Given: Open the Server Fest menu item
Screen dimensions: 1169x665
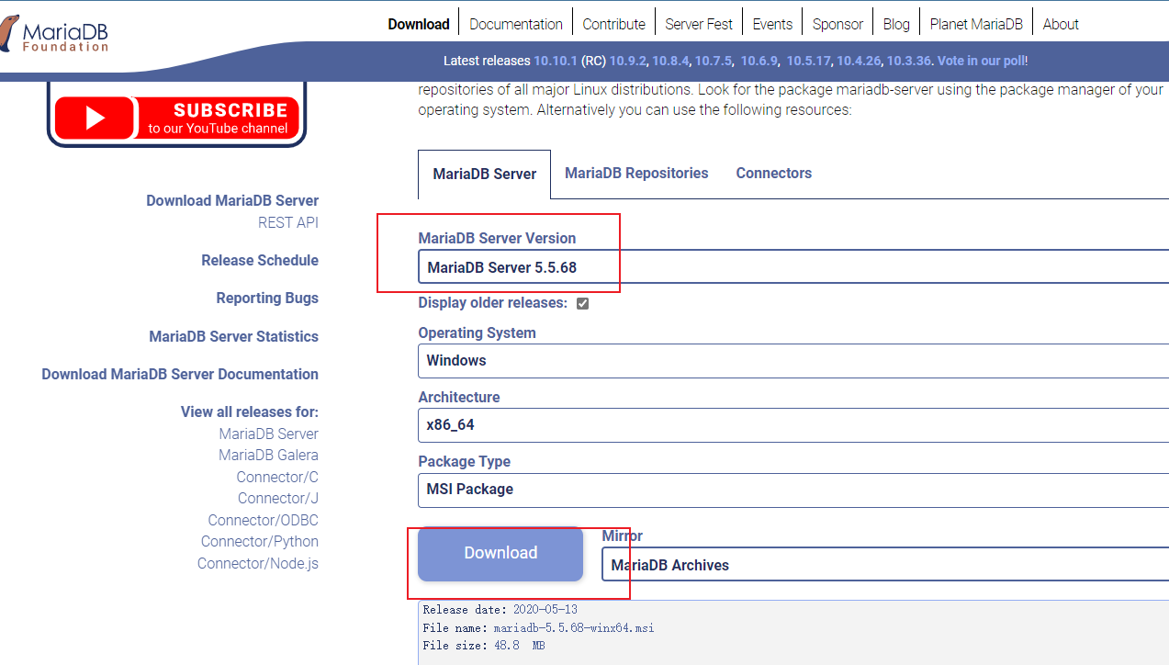Looking at the screenshot, I should pos(699,24).
